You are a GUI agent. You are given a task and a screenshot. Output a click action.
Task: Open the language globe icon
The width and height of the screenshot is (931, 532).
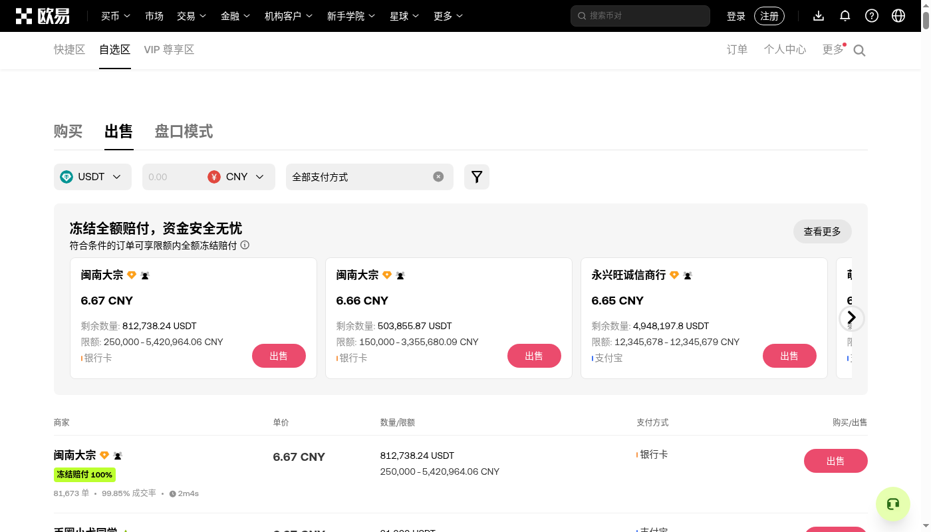tap(898, 16)
